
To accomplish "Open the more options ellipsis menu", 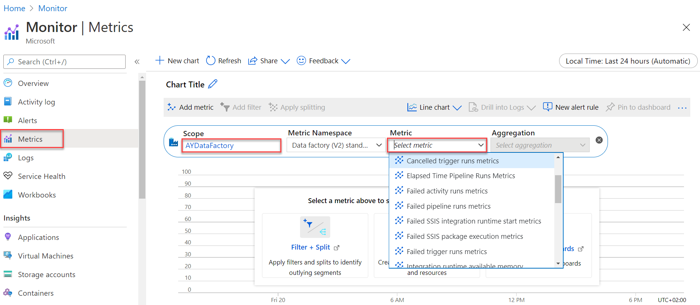I will [682, 108].
